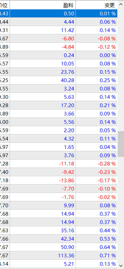The image size is (124, 269).
Task: Click the profit value 23.76
Action: [67, 72]
